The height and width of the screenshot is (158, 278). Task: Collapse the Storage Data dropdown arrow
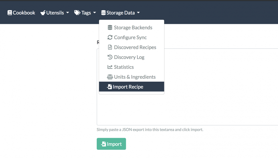tap(138, 13)
